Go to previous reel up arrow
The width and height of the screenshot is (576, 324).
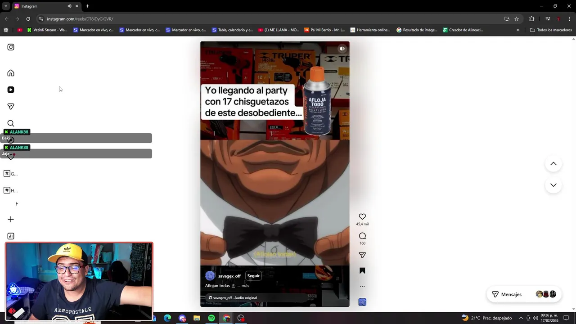[x=553, y=164]
